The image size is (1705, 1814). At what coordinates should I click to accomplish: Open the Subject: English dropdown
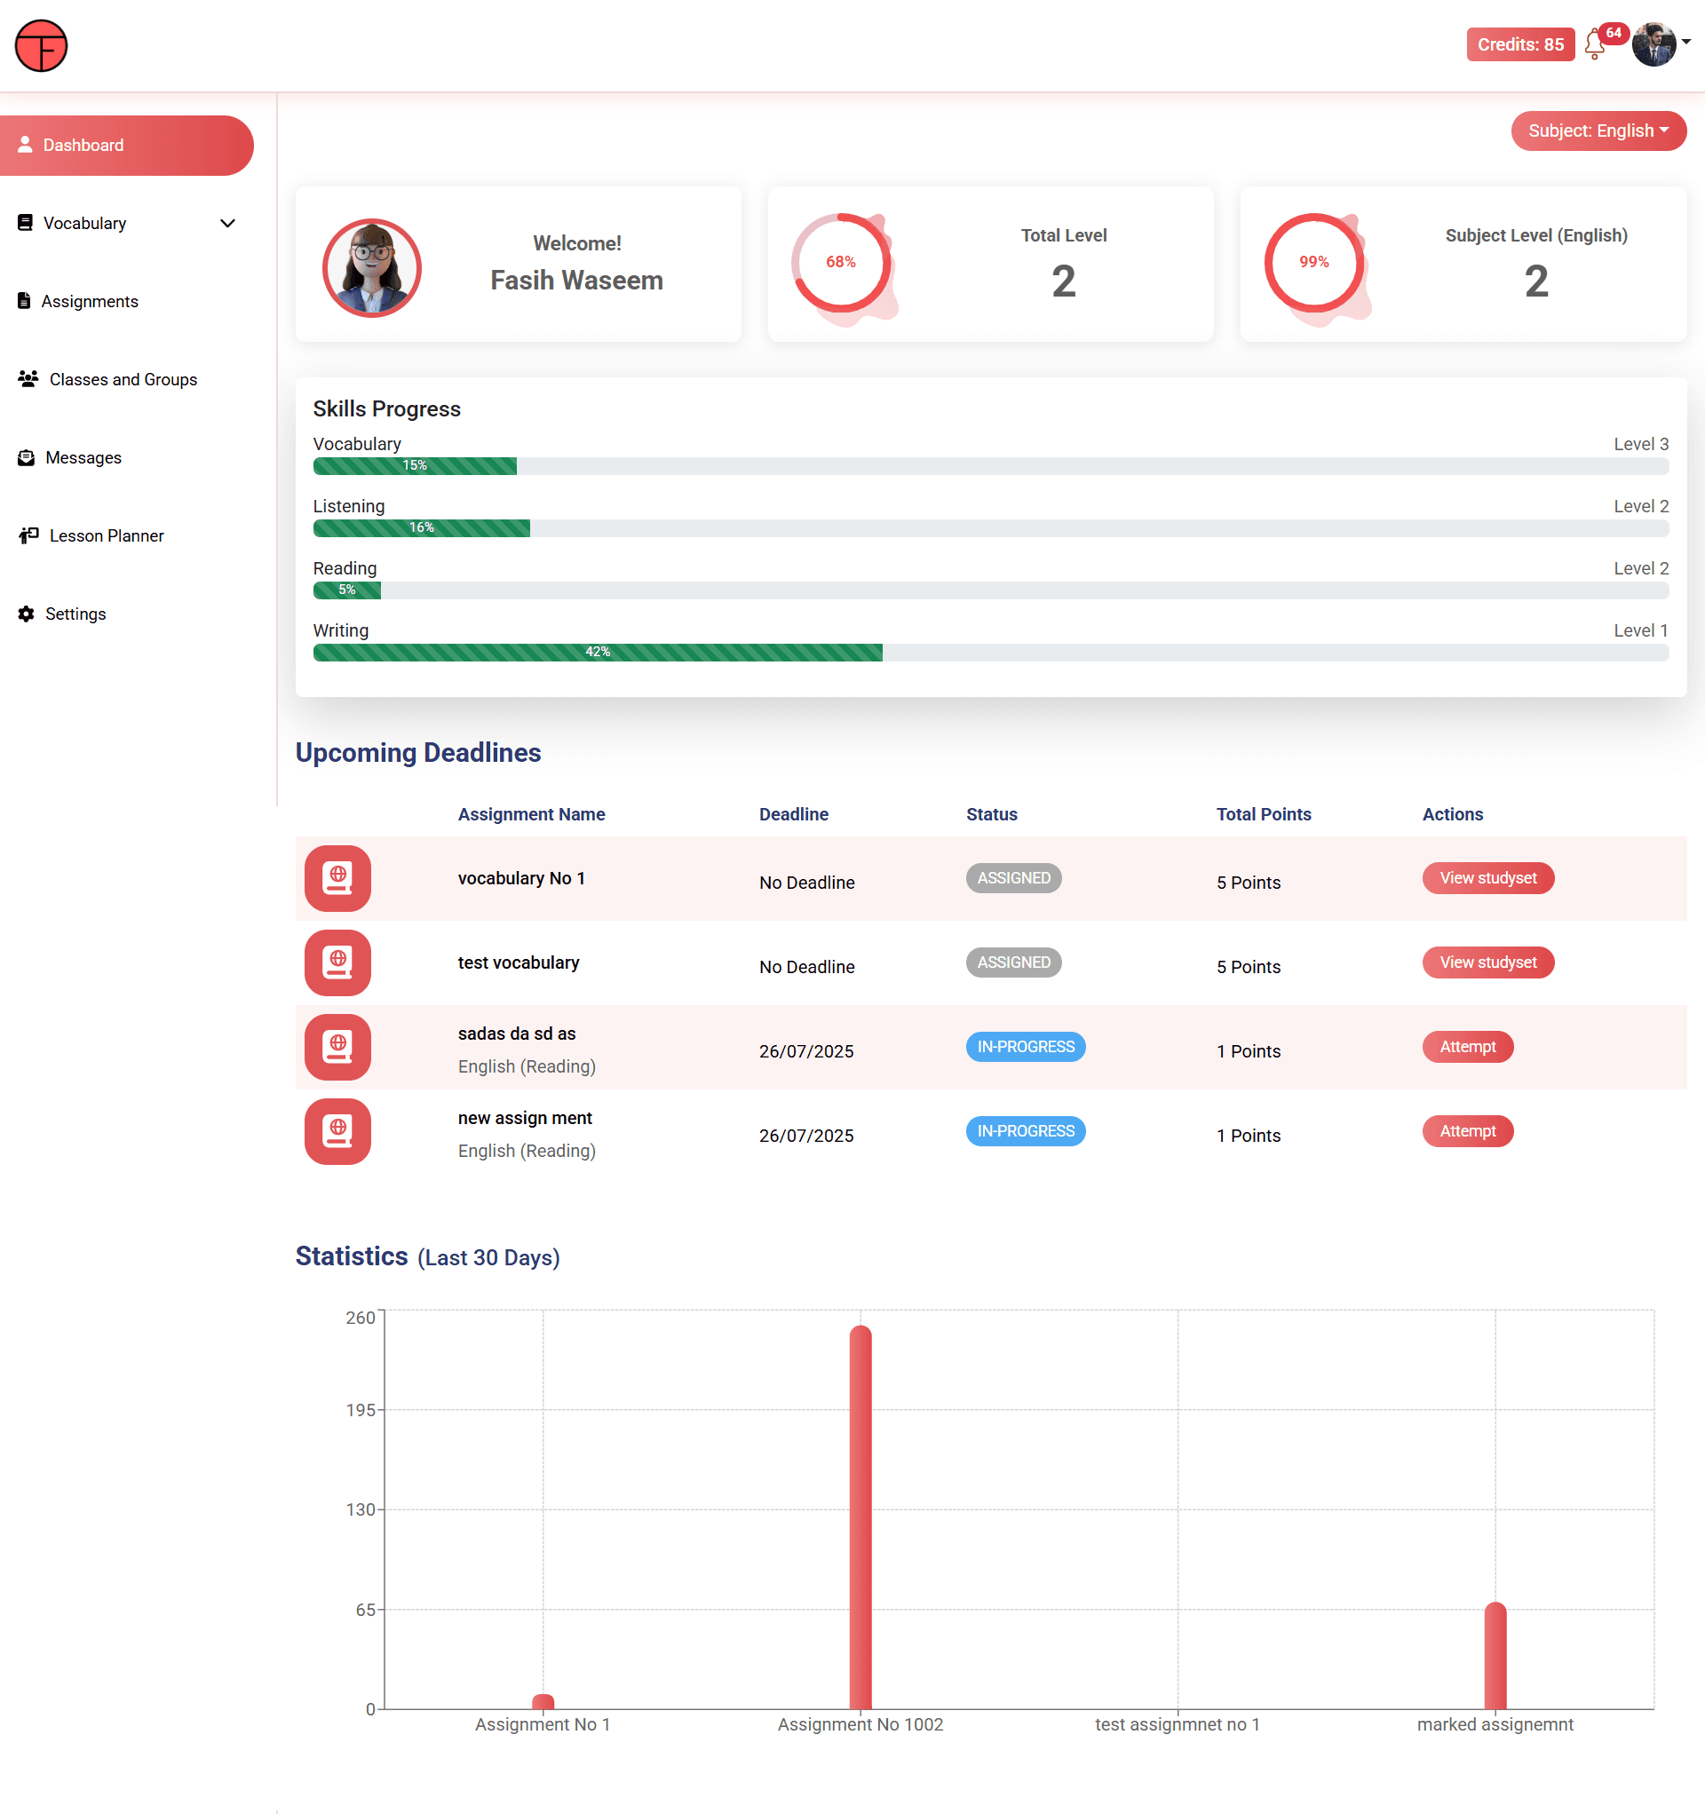coord(1598,131)
